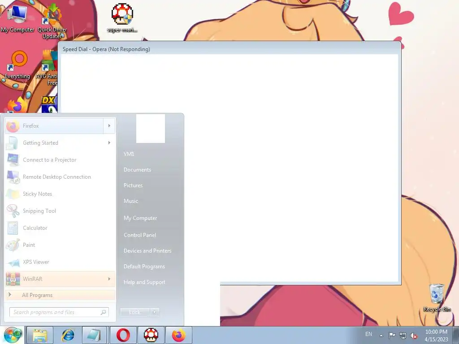Open the Snipping Tool
Screen dimensions: 459x344
point(60,211)
